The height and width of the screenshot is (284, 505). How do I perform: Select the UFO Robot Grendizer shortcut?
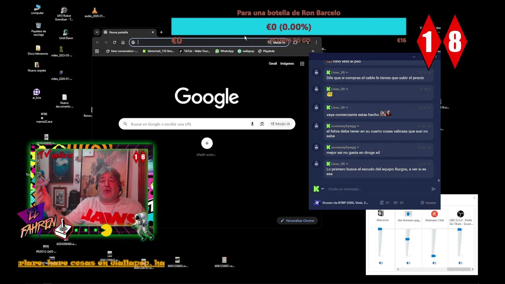[x=64, y=14]
